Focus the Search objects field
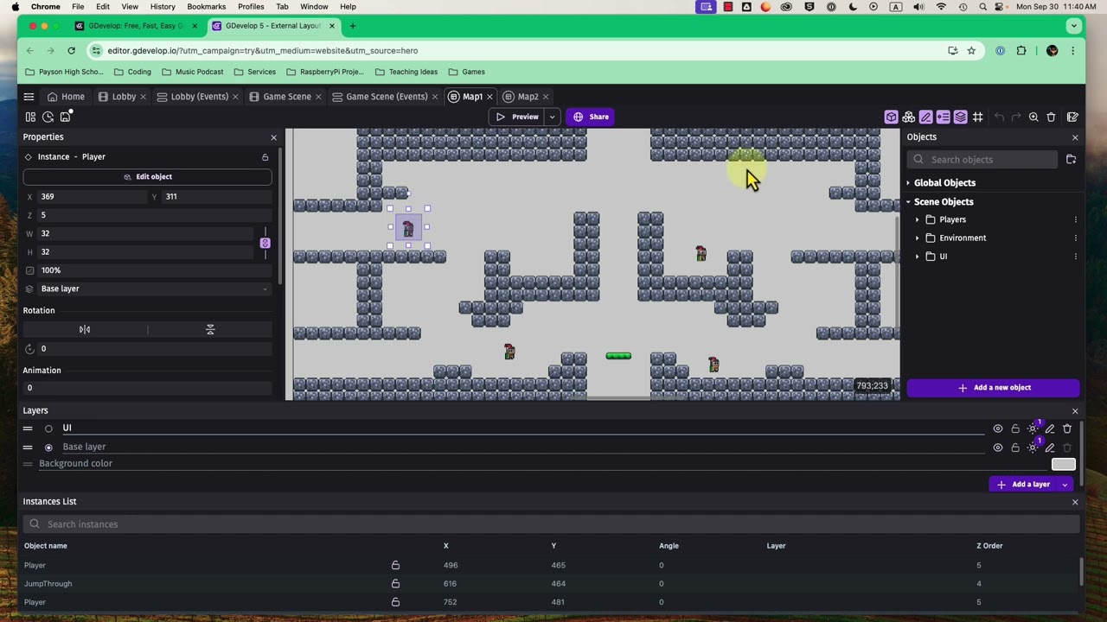Image resolution: width=1107 pixels, height=622 pixels. 983,160
